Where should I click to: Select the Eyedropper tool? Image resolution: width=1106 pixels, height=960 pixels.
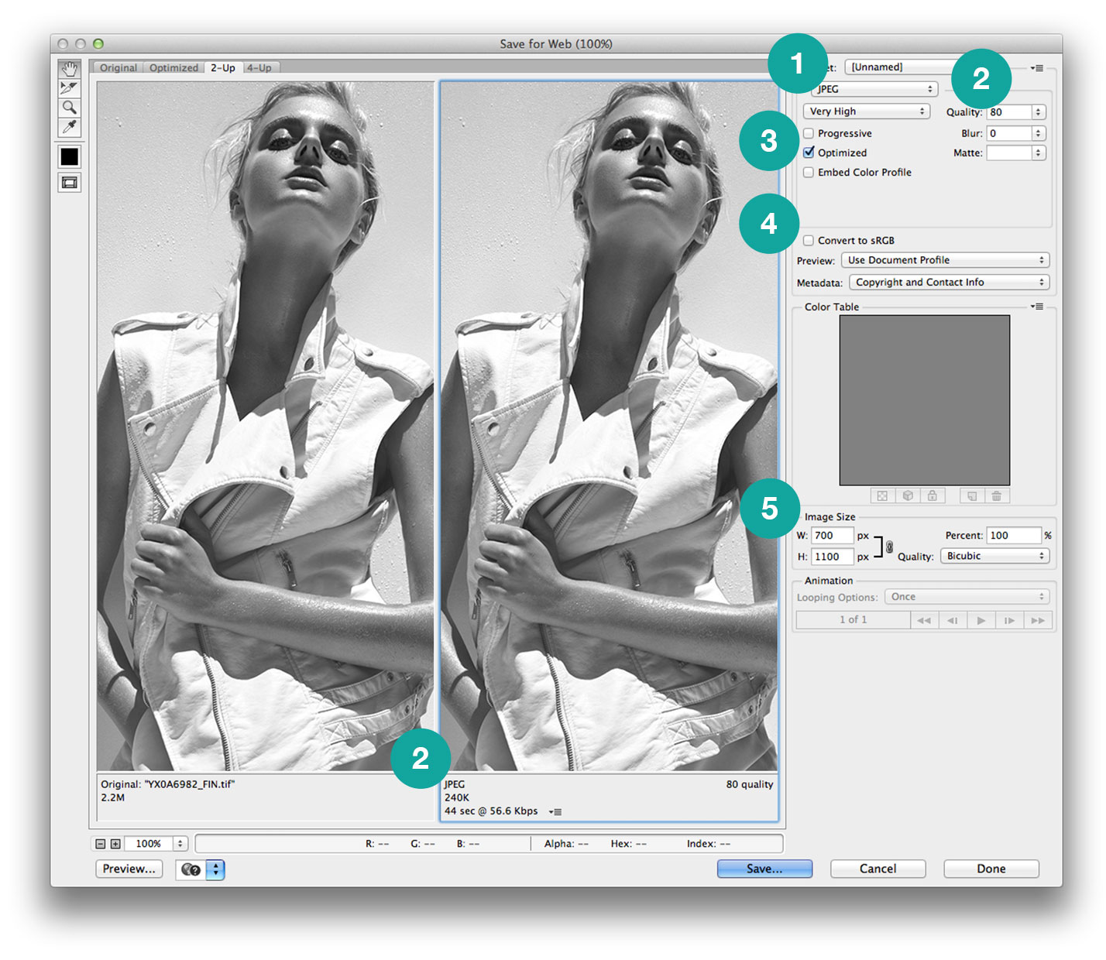69,127
